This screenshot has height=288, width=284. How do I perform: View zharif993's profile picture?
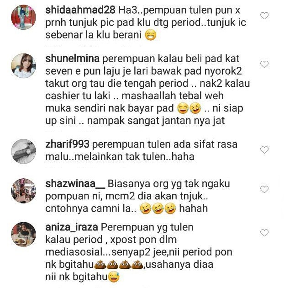[x=23, y=151]
